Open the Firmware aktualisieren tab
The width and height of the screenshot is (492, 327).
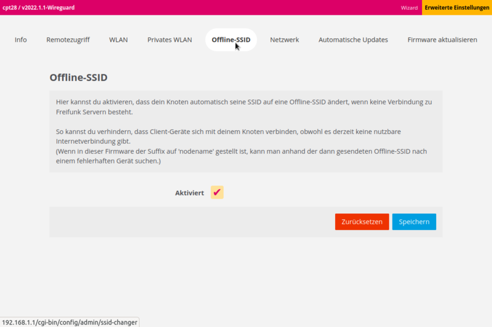442,39
